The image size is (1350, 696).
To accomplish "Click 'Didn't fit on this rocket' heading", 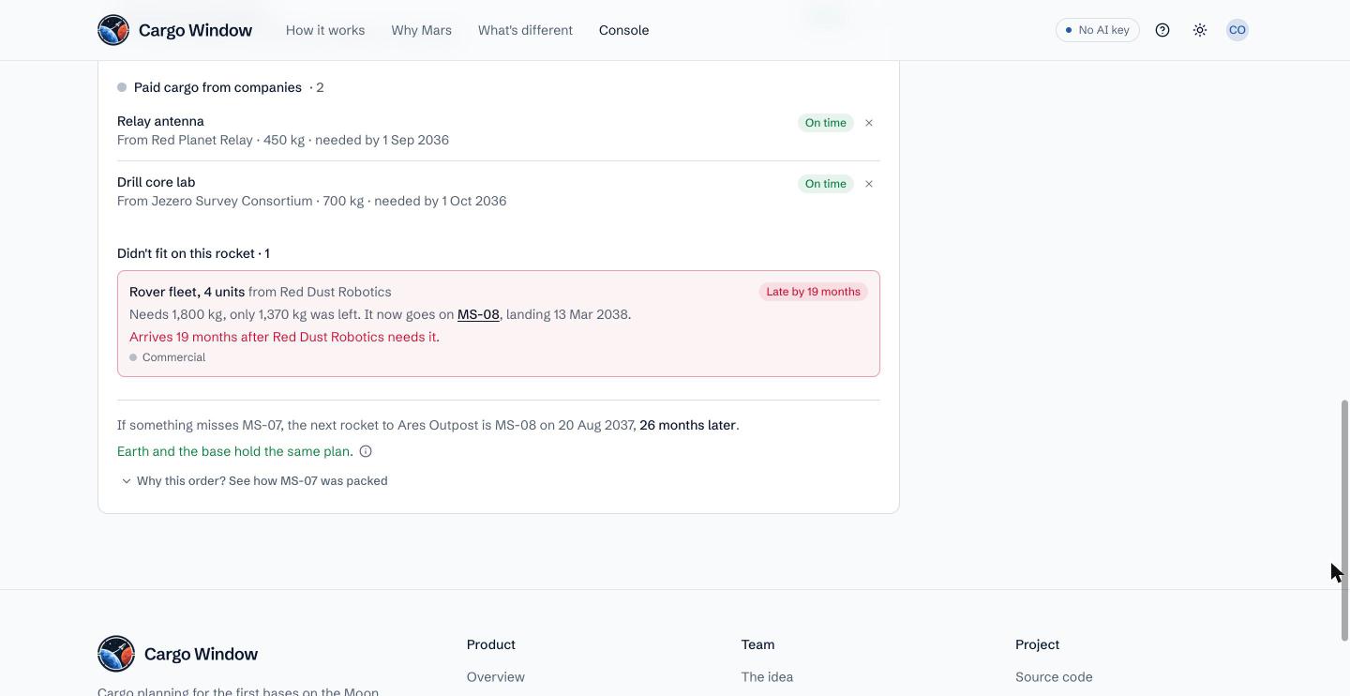I will pos(193,253).
